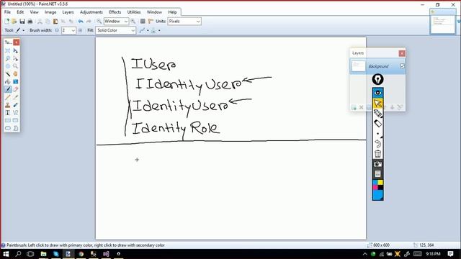This screenshot has width=461, height=259.
Task: Select the Background layer thumbnail
Action: click(358, 66)
